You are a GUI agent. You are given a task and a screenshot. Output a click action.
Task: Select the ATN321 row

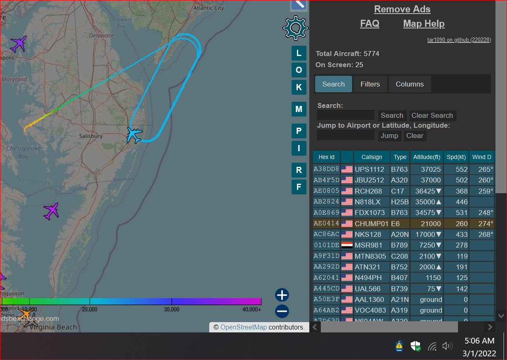pos(404,267)
